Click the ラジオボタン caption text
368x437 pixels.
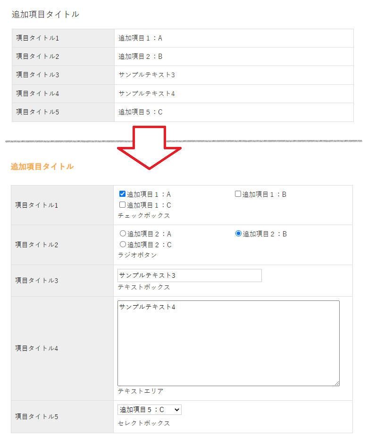(x=137, y=255)
